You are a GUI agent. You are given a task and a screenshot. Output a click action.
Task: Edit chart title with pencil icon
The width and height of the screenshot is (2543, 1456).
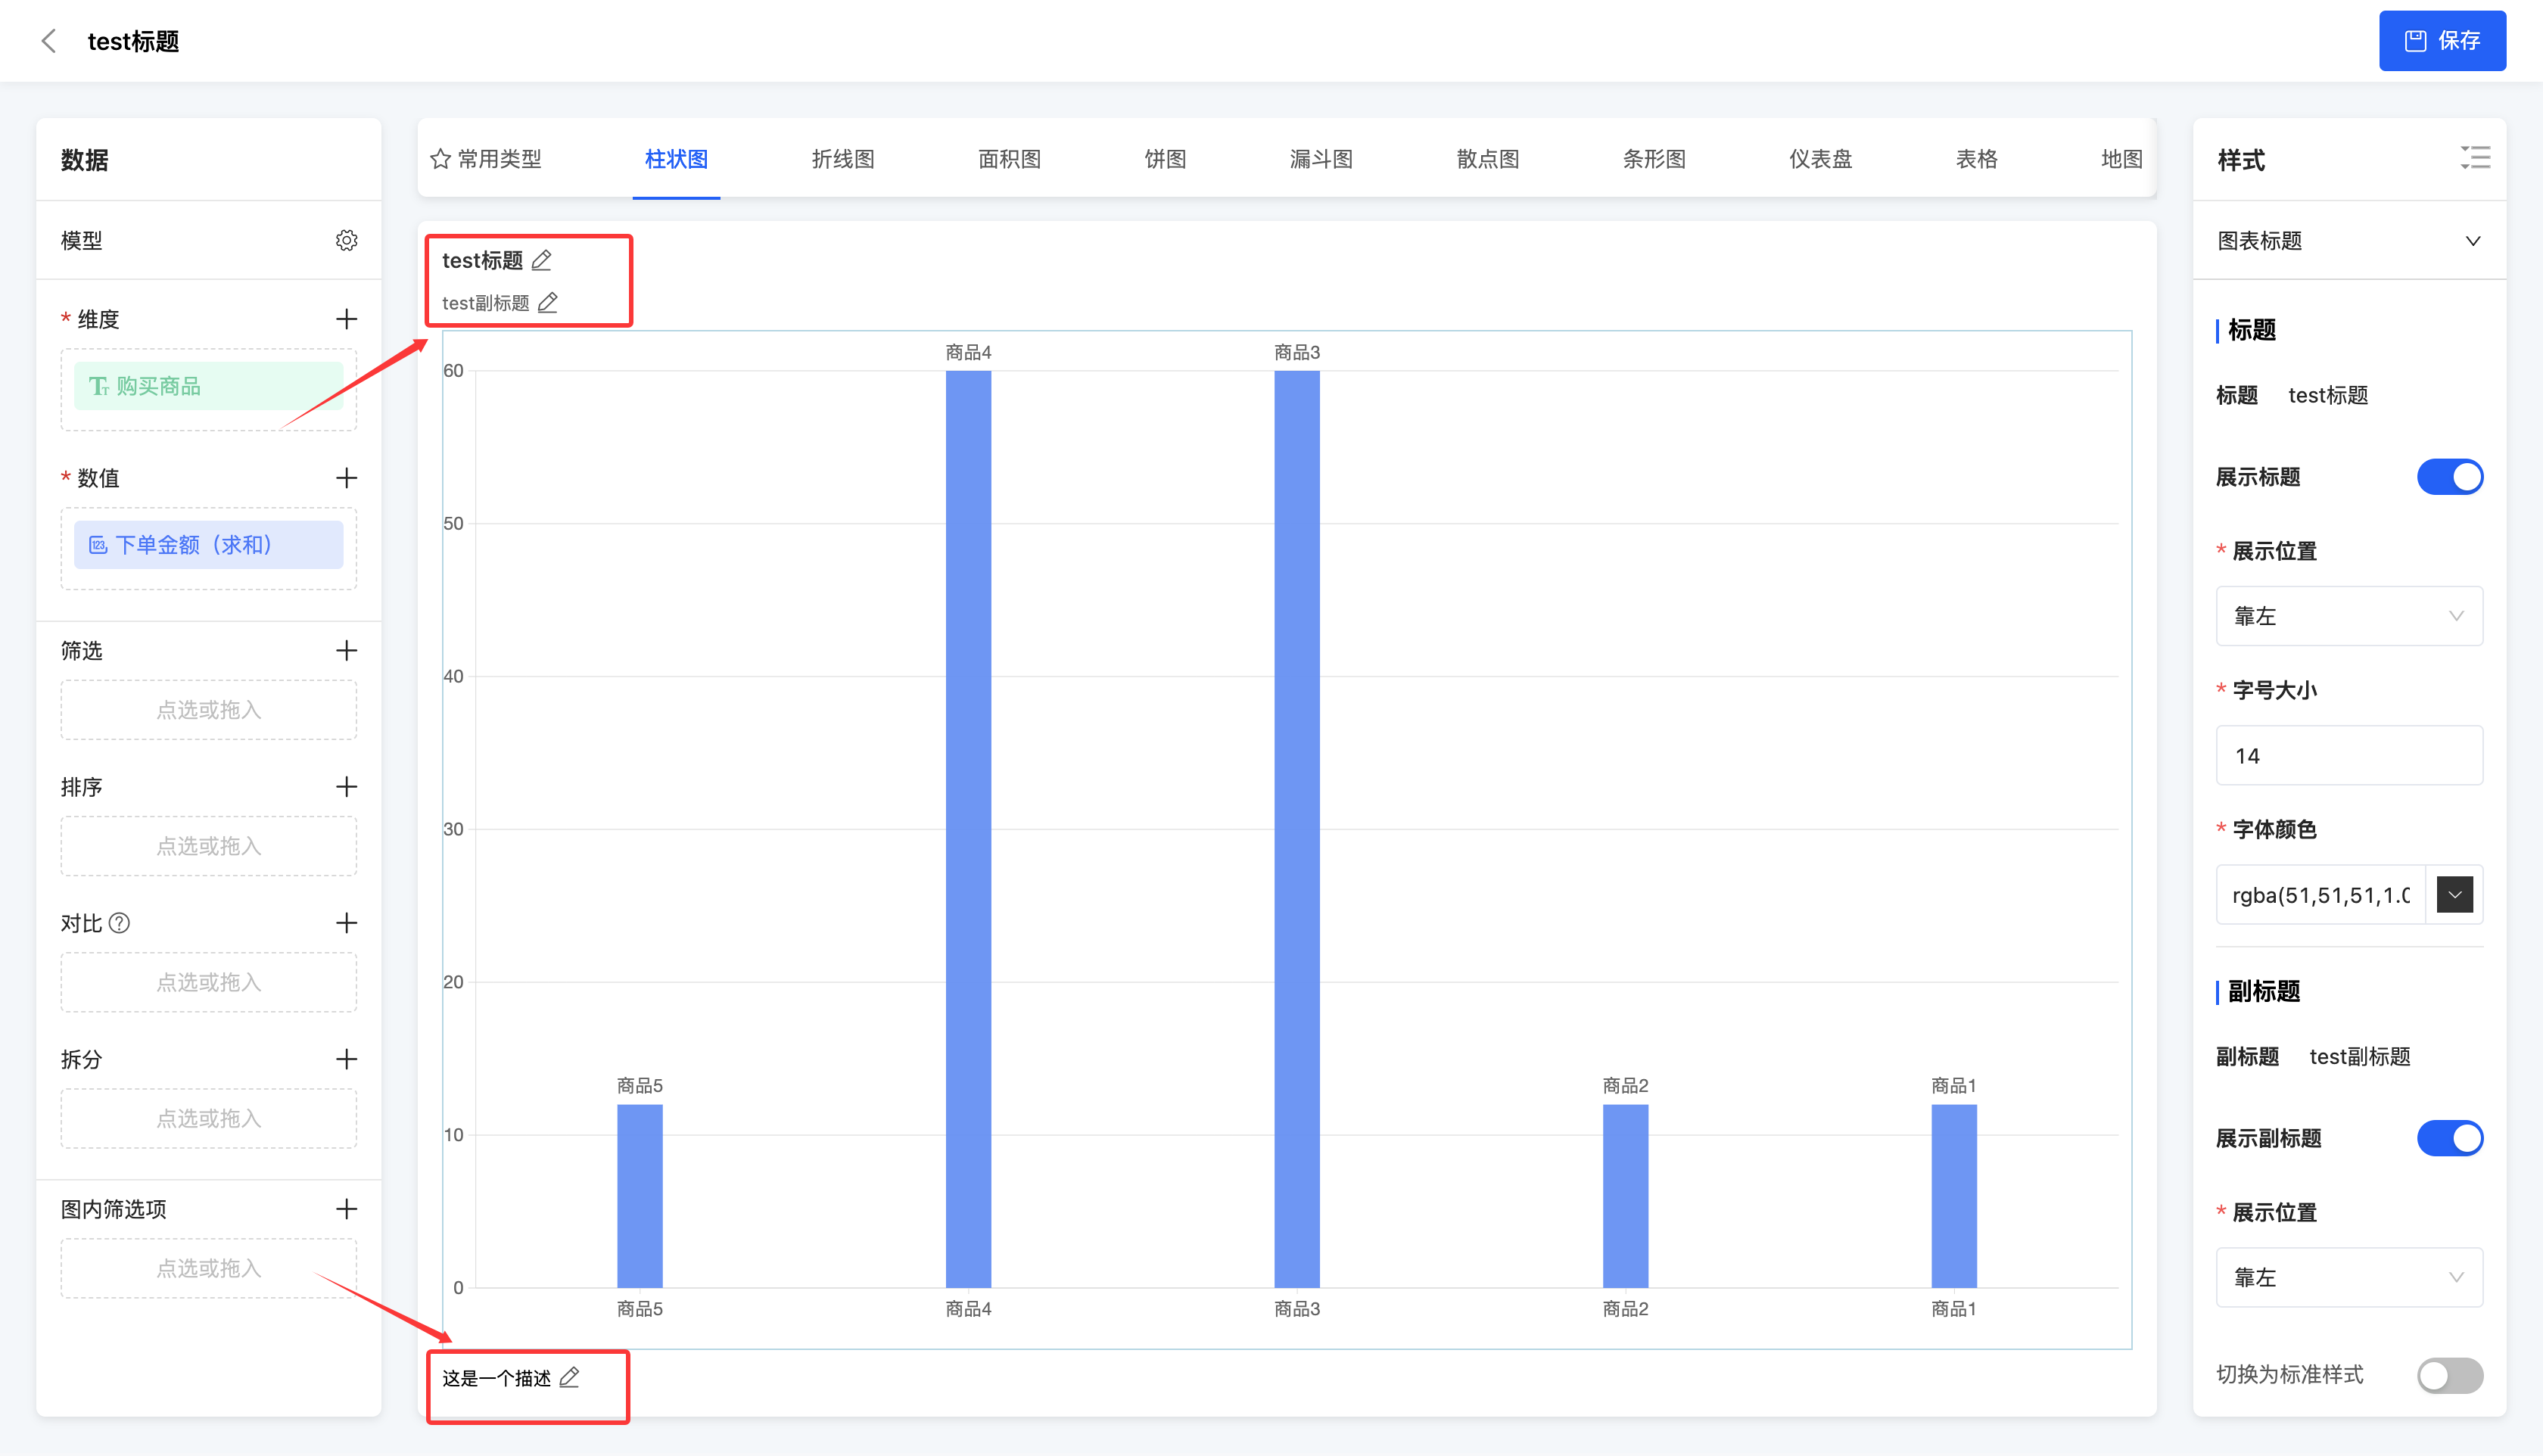(541, 260)
